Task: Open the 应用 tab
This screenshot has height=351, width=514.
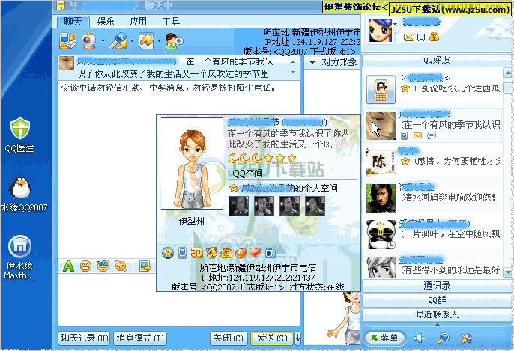Action: pos(139,22)
